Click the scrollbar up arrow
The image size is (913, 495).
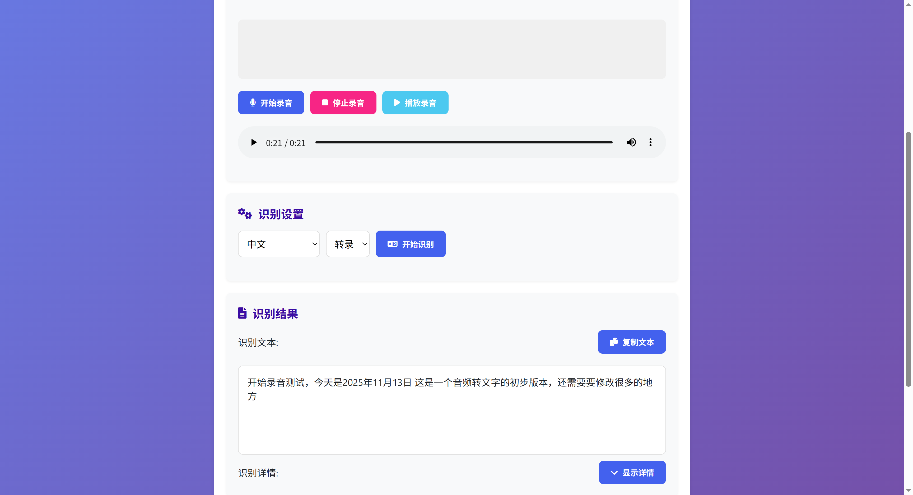point(908,4)
